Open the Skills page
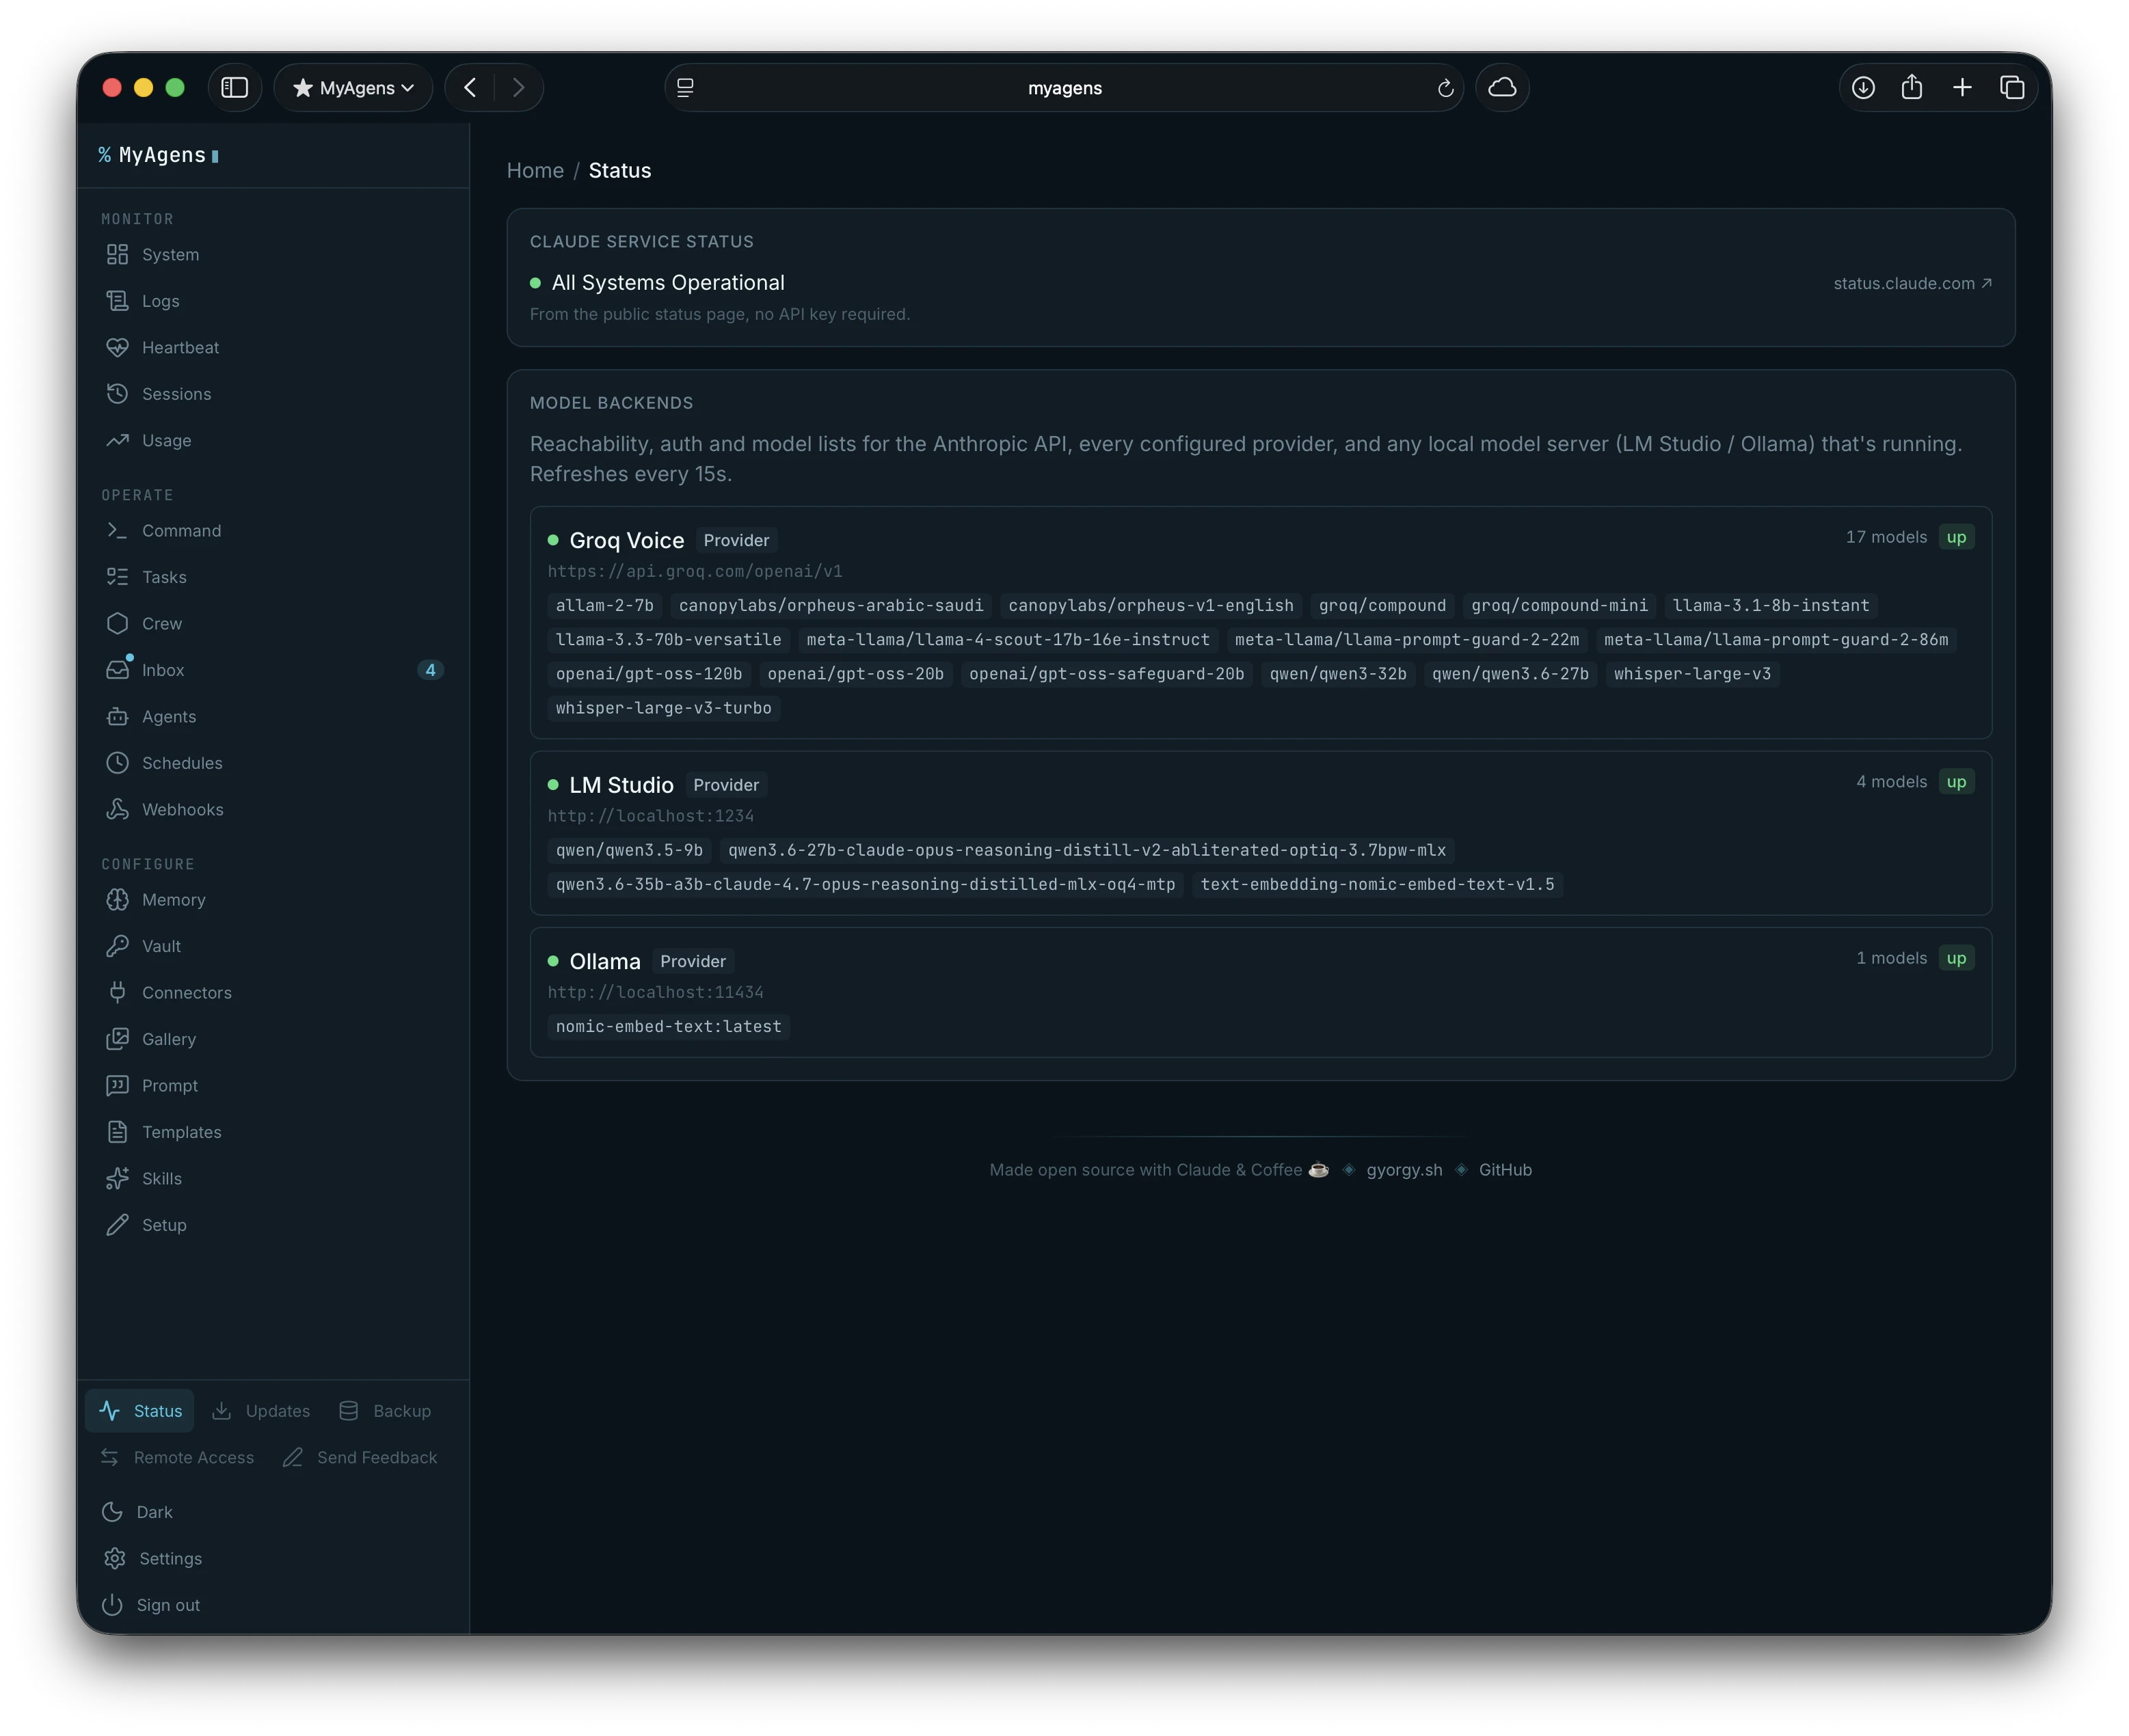This screenshot has width=2129, height=1736. tap(143, 1179)
